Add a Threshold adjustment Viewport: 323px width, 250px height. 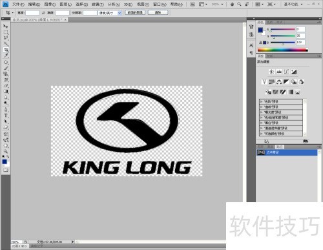point(283,92)
